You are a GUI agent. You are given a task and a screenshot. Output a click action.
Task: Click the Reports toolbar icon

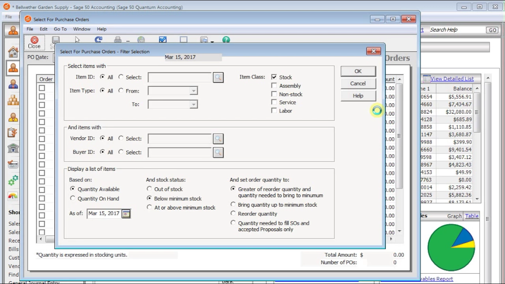click(204, 40)
